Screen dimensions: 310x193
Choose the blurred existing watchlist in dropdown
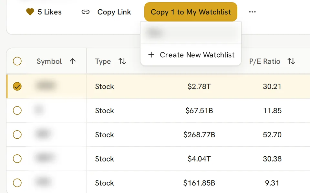tap(191, 33)
